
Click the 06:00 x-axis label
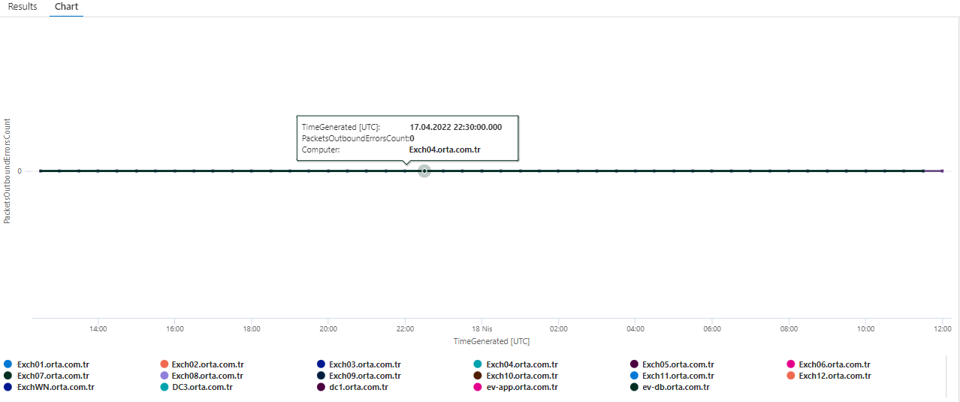coord(712,329)
